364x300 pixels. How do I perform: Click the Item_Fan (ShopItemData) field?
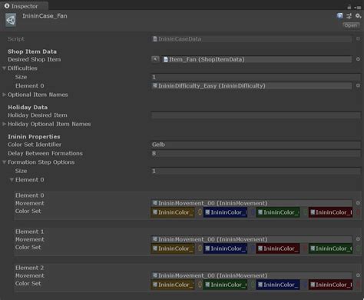(256, 59)
